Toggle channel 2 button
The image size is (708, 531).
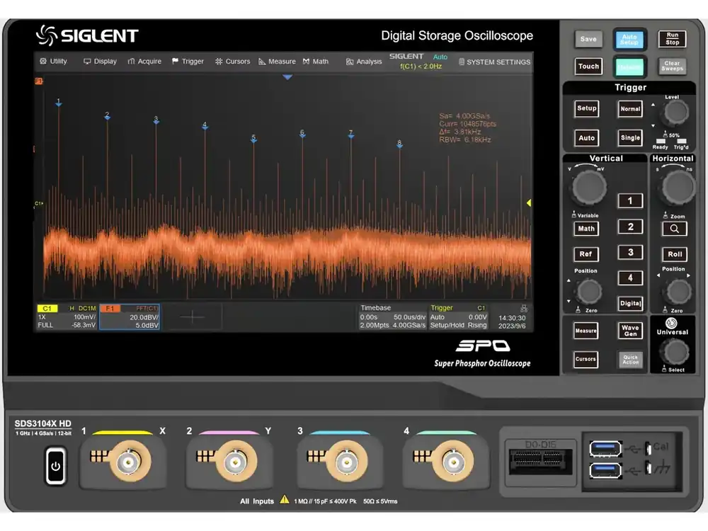tap(630, 227)
